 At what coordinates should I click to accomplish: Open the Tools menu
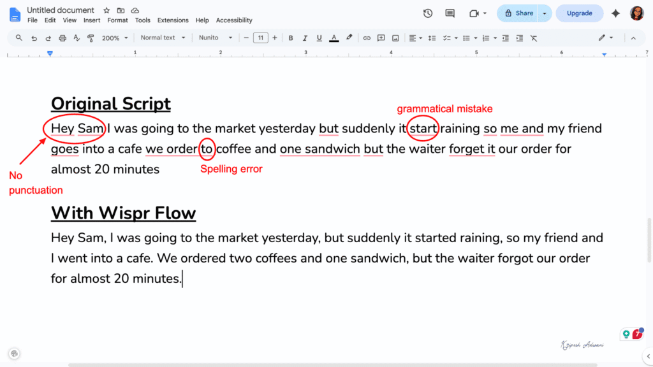coord(142,20)
